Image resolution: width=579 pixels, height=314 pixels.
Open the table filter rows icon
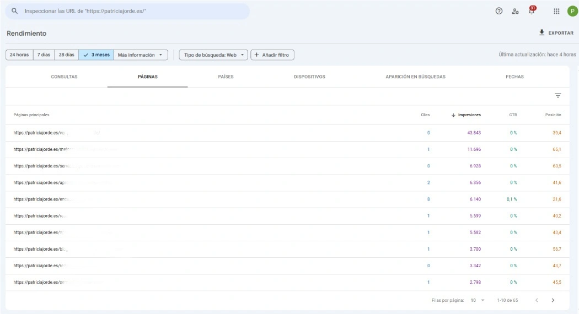click(558, 95)
